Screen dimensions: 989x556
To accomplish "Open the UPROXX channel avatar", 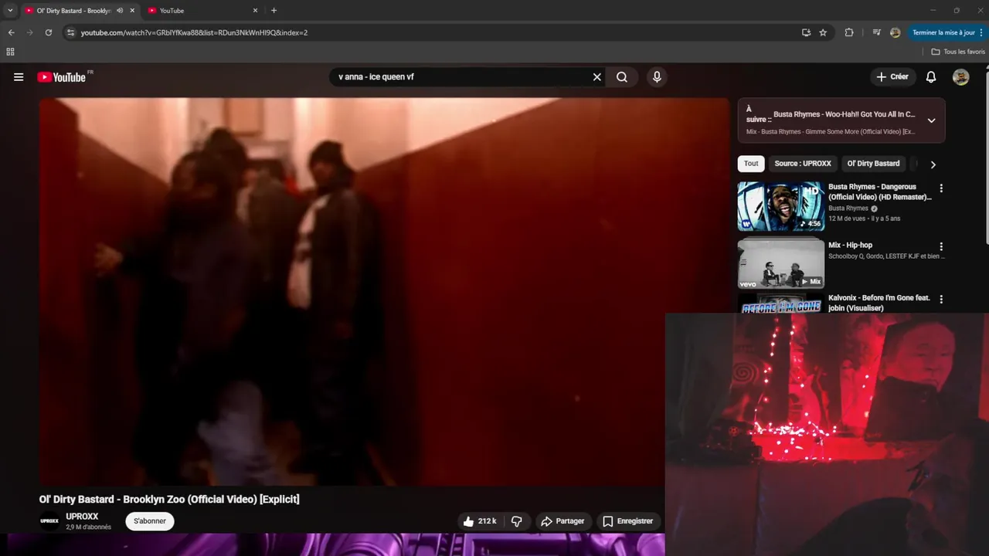I will [49, 521].
